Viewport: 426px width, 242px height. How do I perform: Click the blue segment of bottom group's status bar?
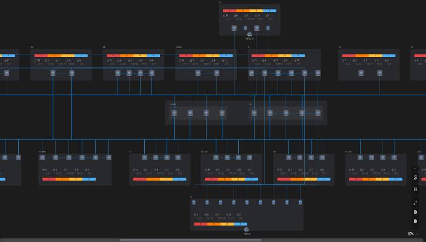[241, 224]
